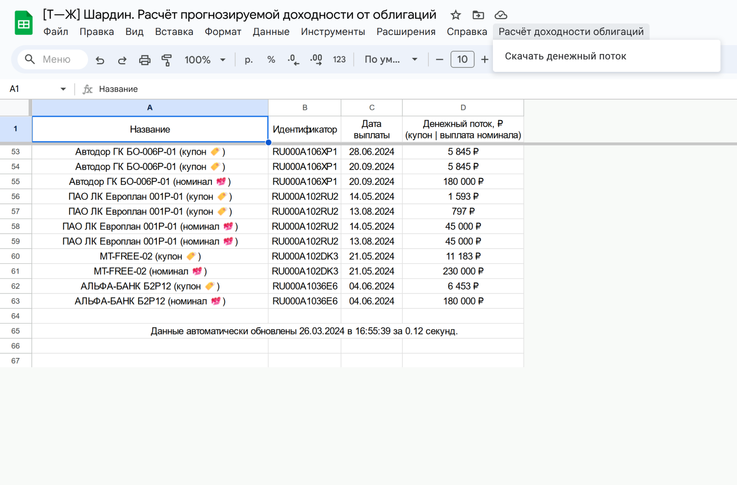This screenshot has height=485, width=737.
Task: Select column D header
Action: [x=463, y=108]
